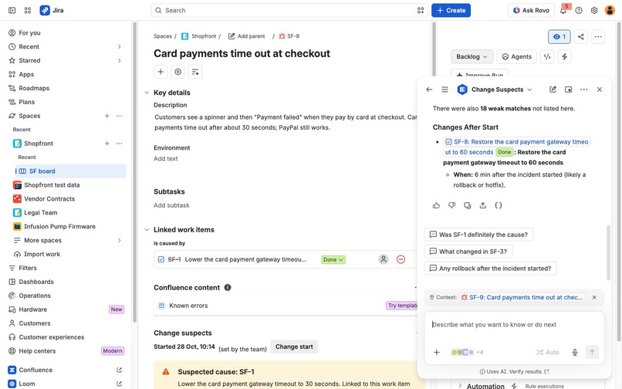Click the Change start button
This screenshot has width=622, height=389.
click(x=294, y=347)
